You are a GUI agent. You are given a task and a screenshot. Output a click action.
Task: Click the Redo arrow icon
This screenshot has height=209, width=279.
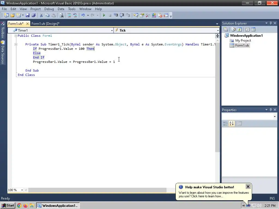(93, 16)
